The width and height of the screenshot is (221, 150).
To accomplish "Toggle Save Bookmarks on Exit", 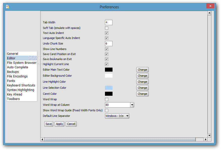I will (106, 59).
